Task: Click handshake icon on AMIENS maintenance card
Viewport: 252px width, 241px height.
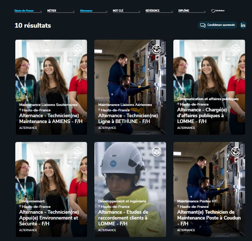Action: point(78,49)
